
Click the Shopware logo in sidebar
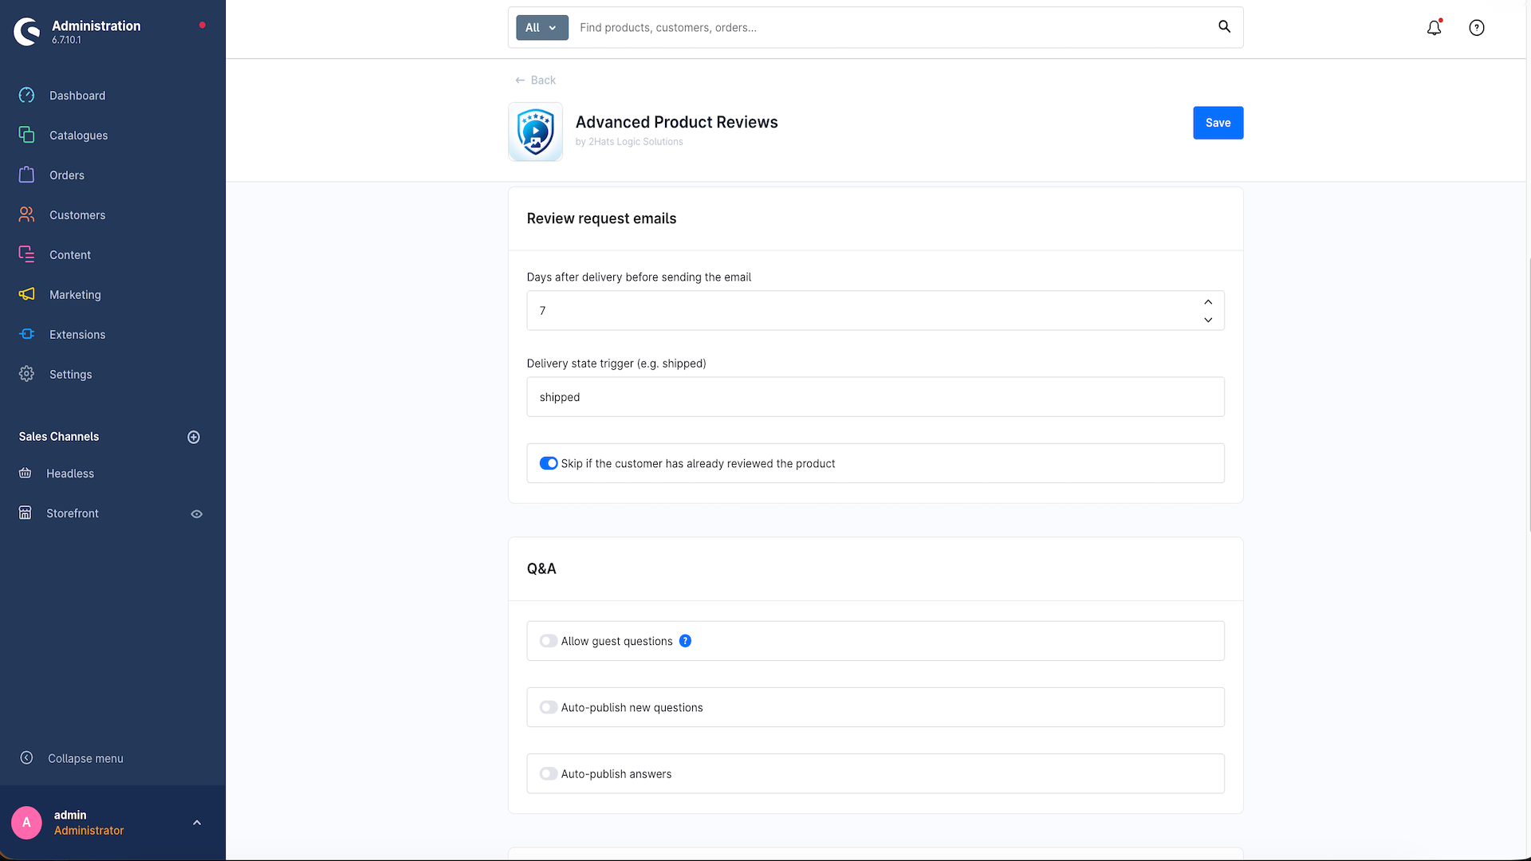click(x=27, y=32)
